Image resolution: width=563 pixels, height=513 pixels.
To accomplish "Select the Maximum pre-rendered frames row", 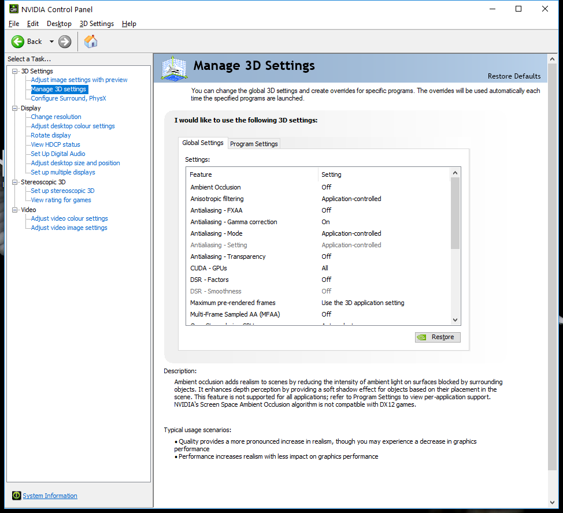I will pos(318,303).
